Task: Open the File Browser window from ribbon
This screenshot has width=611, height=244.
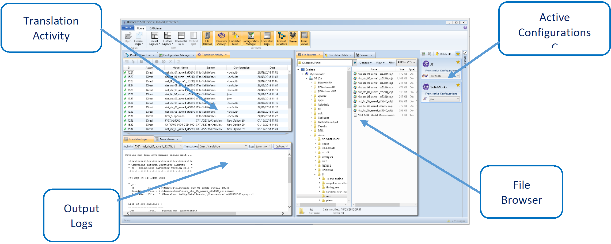Action: [x=207, y=38]
